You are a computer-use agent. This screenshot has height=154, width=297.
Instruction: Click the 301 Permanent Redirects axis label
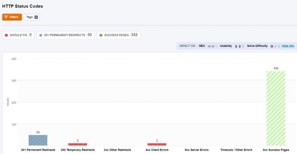38,150
